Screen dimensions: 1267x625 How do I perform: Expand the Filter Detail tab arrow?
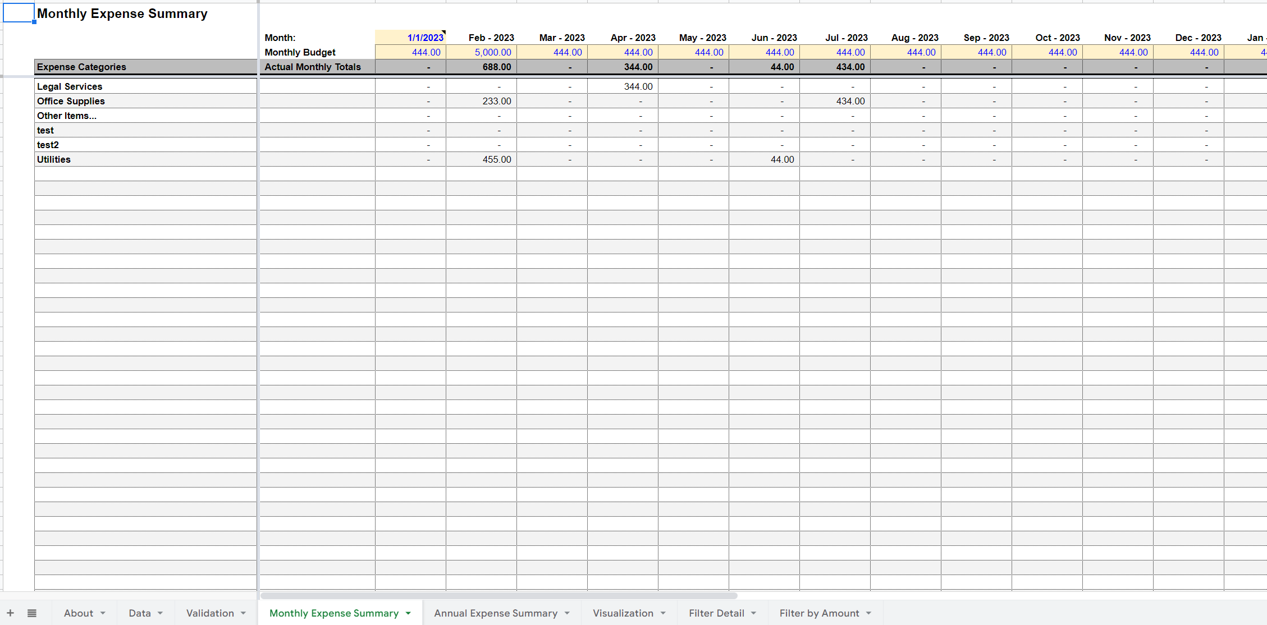[753, 613]
